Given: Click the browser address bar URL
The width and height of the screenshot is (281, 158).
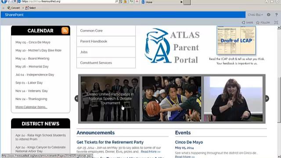Looking at the screenshot, I should point(41,1).
